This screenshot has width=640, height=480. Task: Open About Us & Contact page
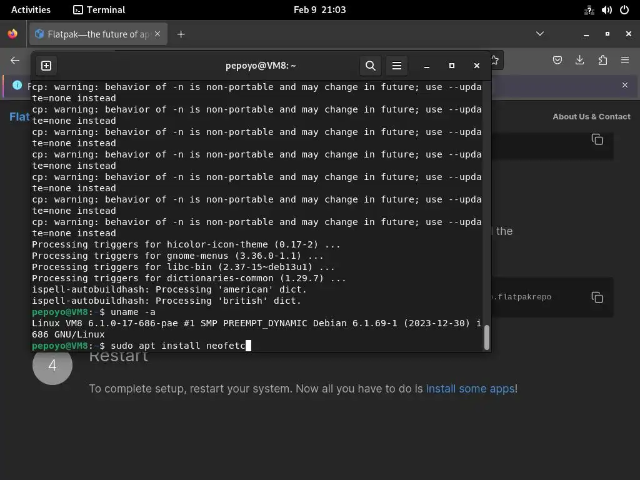(x=591, y=117)
